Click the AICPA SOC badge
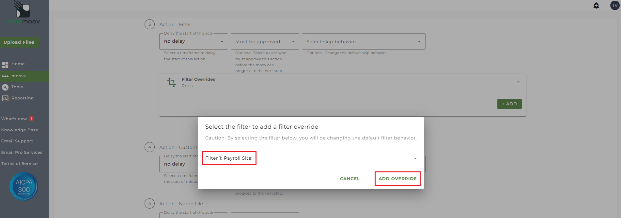 click(x=24, y=186)
